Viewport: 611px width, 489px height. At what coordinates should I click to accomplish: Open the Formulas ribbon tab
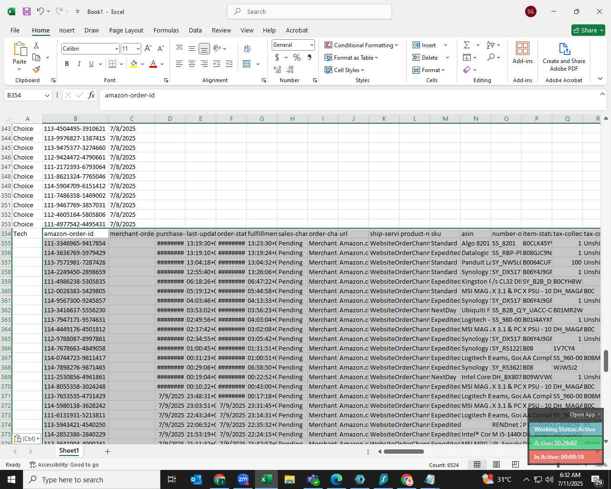click(x=166, y=30)
